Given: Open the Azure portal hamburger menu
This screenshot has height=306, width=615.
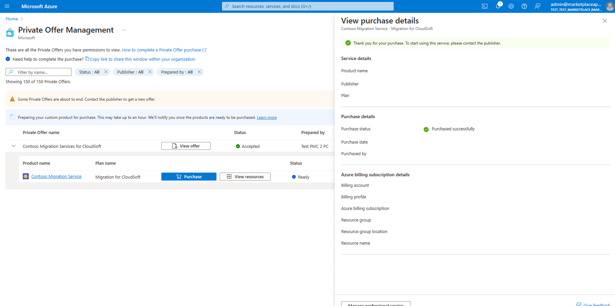Looking at the screenshot, I should click(x=7, y=6).
